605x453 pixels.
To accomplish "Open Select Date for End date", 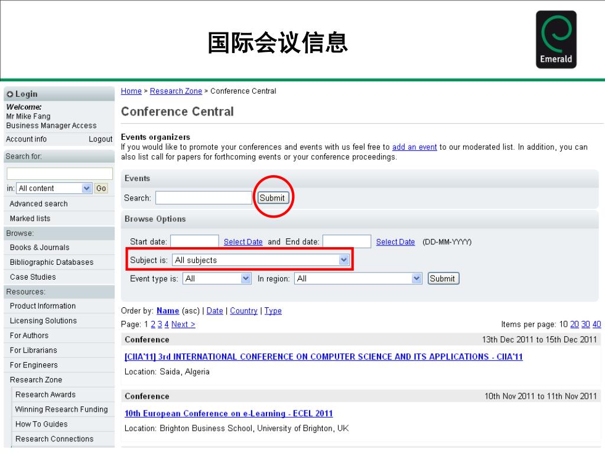I will coord(395,242).
